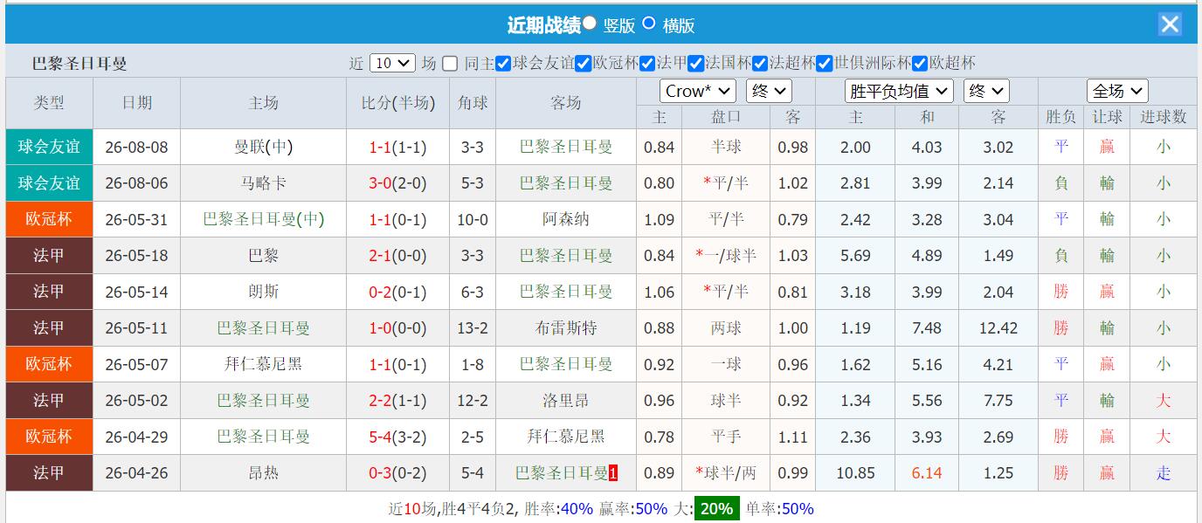Click the *一/球半 handicap cell
The width and height of the screenshot is (1202, 523).
coord(726,256)
